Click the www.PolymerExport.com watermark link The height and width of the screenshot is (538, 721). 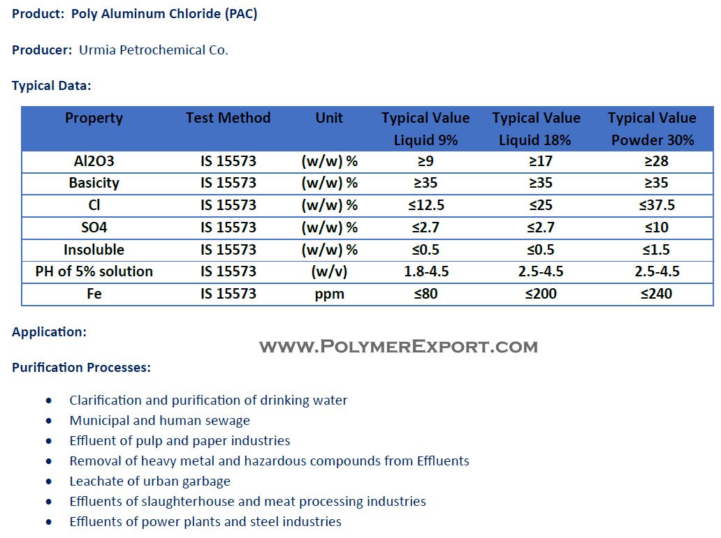[398, 346]
